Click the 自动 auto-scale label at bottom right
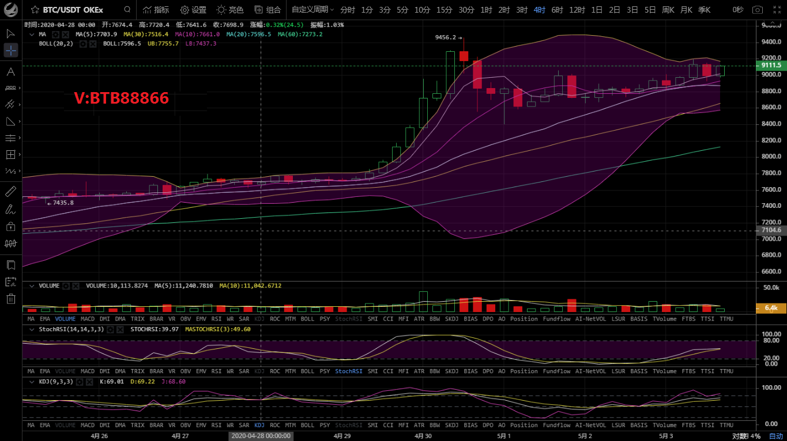The width and height of the screenshot is (787, 441). click(x=776, y=436)
